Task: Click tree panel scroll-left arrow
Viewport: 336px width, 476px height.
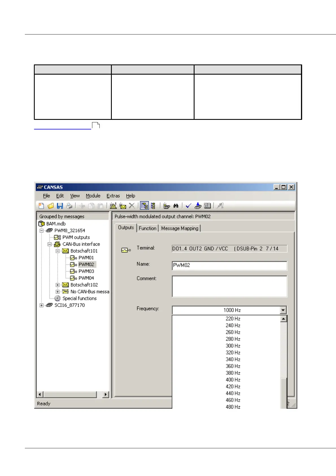Action: point(40,394)
